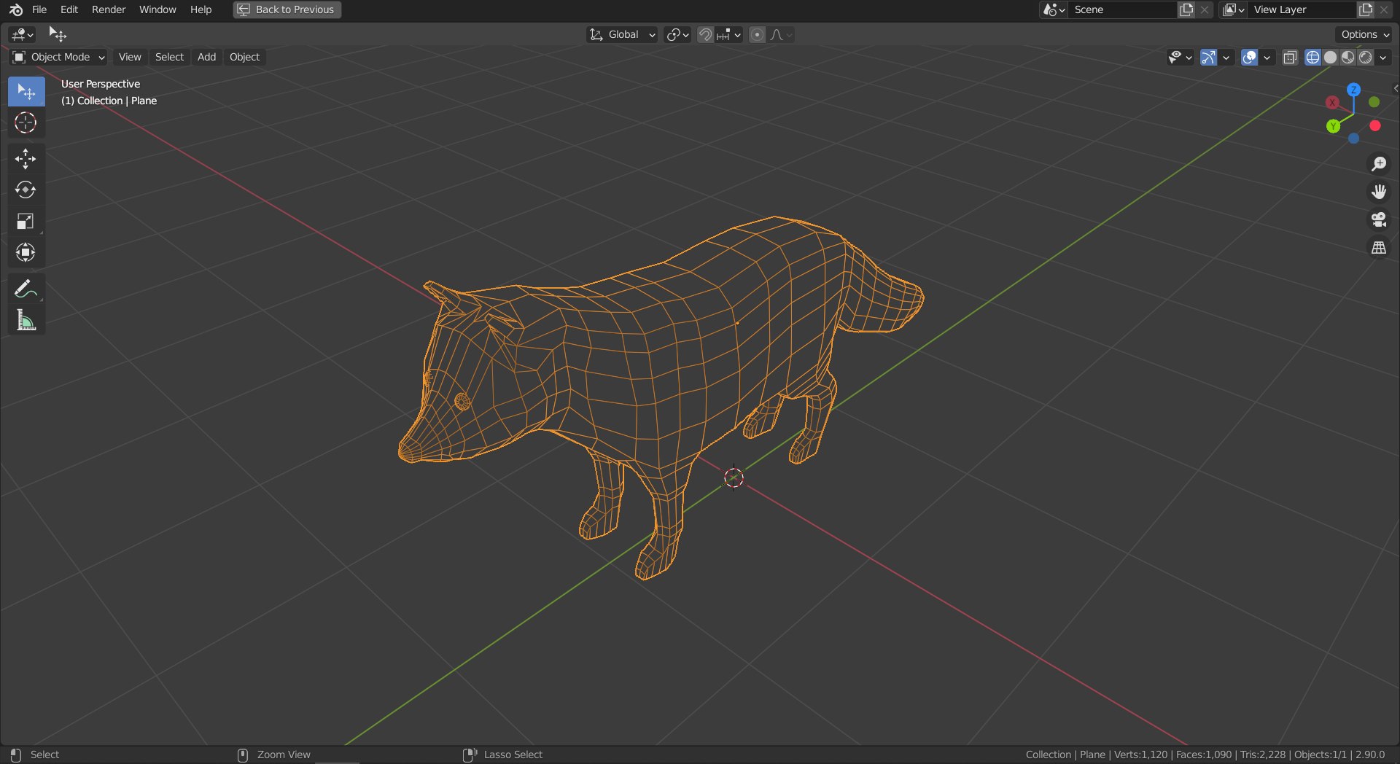1400x764 pixels.
Task: Select the Move tool
Action: [26, 159]
